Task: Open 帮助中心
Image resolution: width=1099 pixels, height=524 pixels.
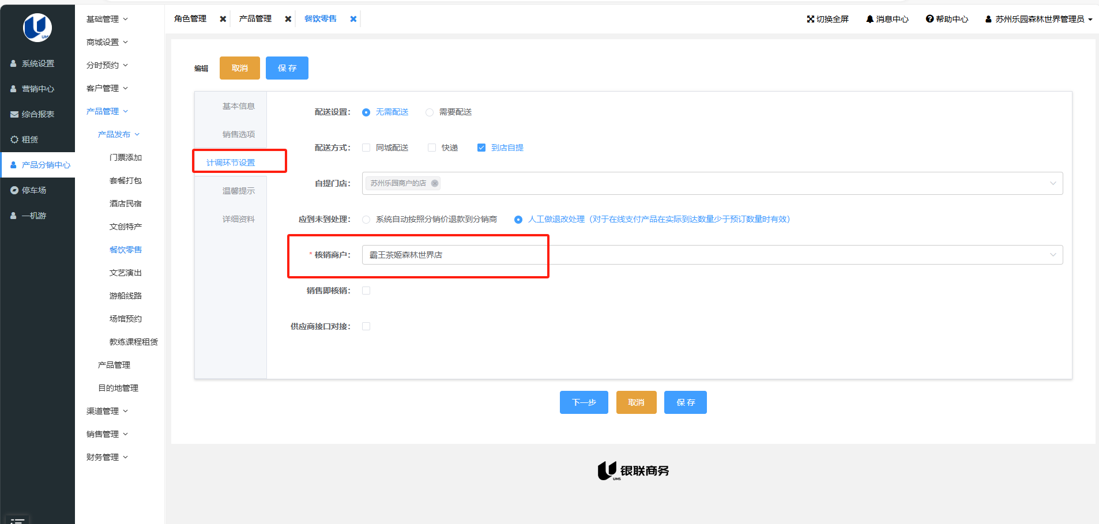Action: pyautogui.click(x=947, y=19)
